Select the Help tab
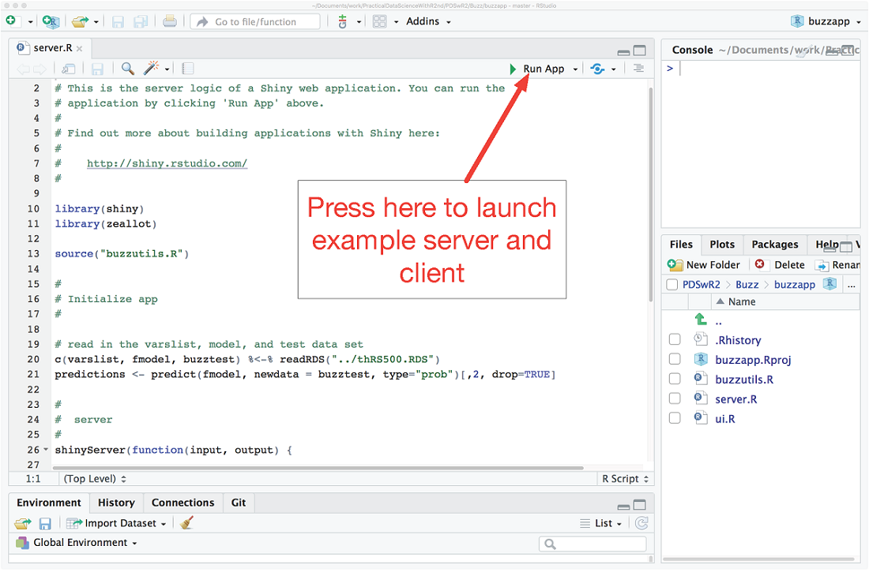The image size is (869, 572). [826, 245]
